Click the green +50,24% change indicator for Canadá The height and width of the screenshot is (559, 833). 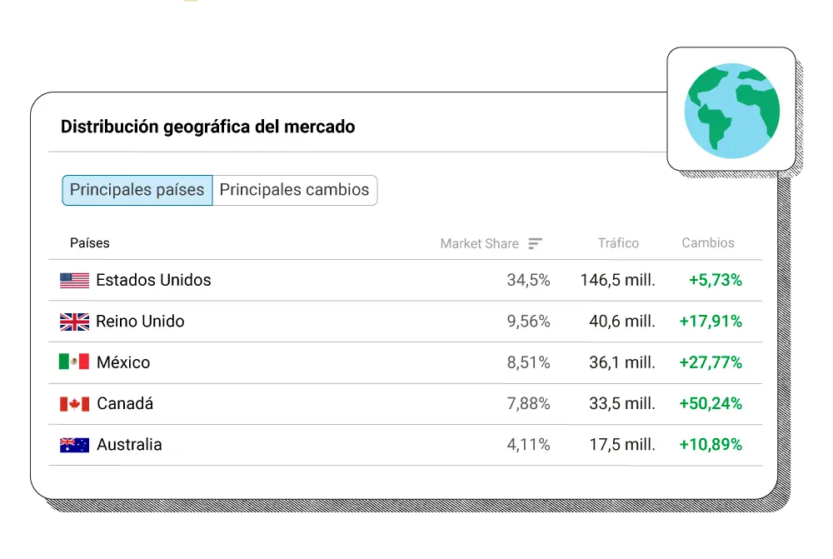coord(712,403)
